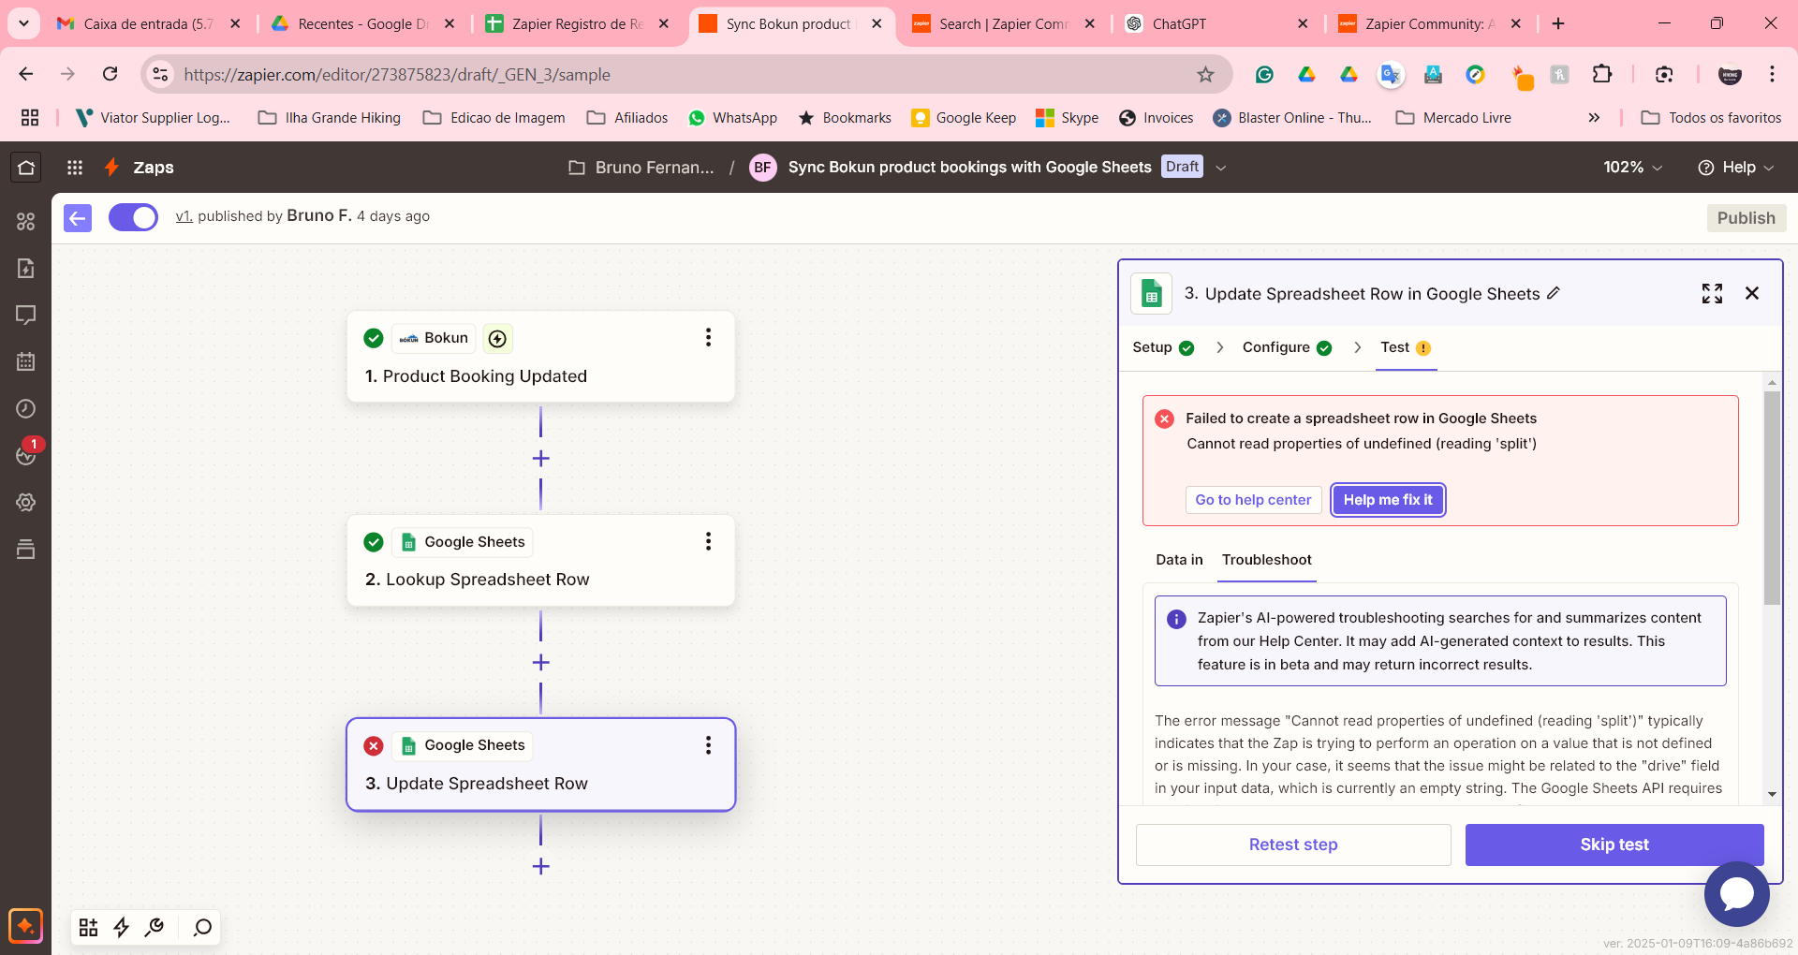Open the tab search dropdown arrow

[23, 23]
